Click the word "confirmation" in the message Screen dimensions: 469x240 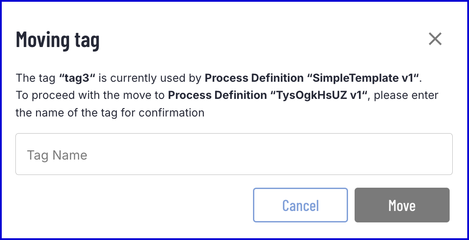pos(172,113)
